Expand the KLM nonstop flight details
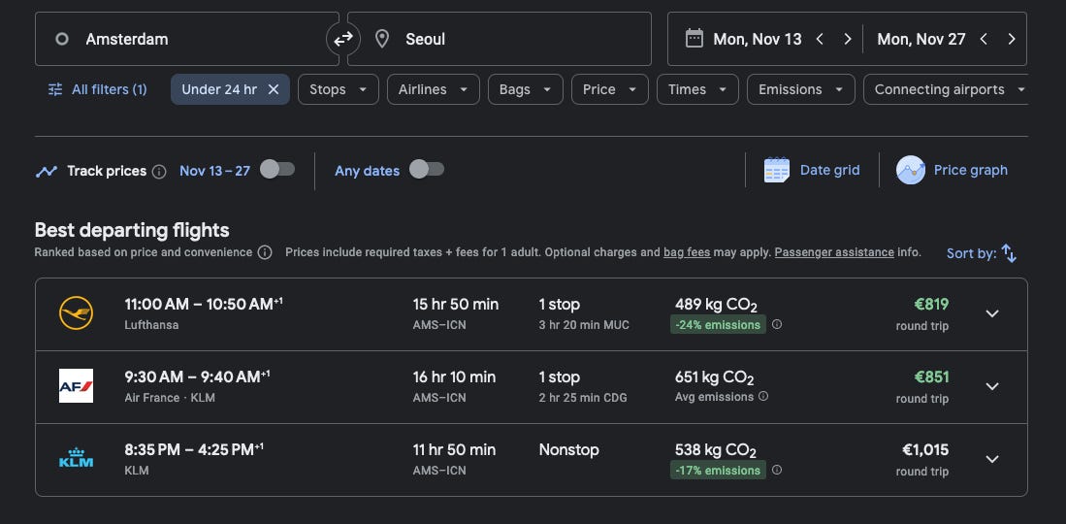Viewport: 1066px width, 524px height. (991, 459)
